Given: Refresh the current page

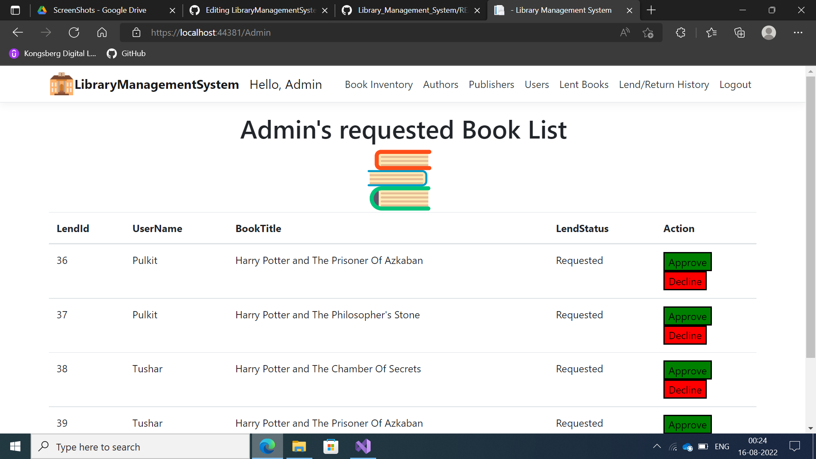Looking at the screenshot, I should point(74,32).
